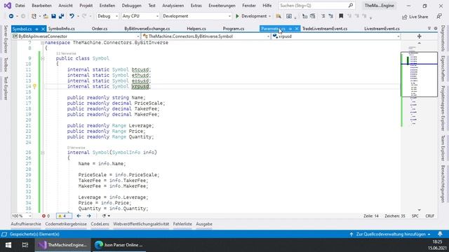
Task: Click Zur Quellcodeverwaltung hinzufügen
Action: (391, 234)
